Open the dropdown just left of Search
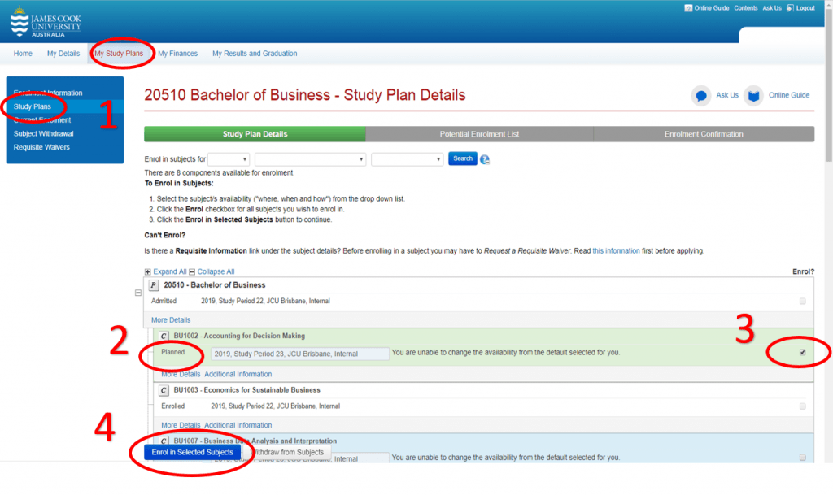Image resolution: width=833 pixels, height=495 pixels. coord(407,159)
